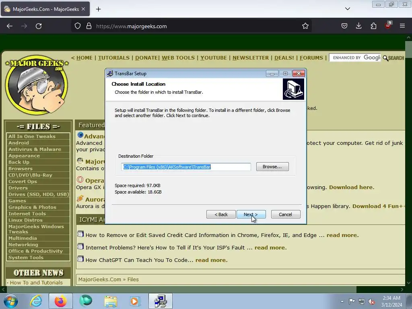Expand the list all tabs chevron
412x309 pixels.
347,9
